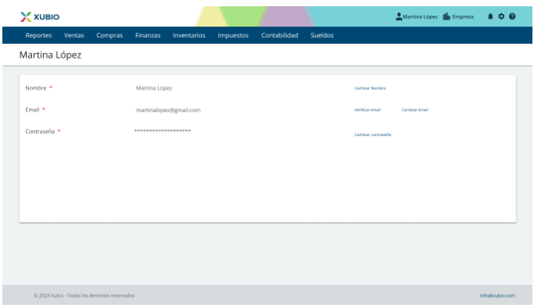The width and height of the screenshot is (534, 308).
Task: Open the Compras menu
Action: point(110,35)
